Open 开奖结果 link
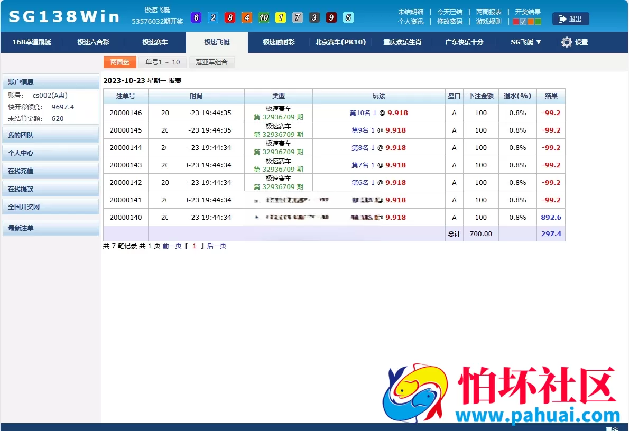The height and width of the screenshot is (431, 629). 528,12
